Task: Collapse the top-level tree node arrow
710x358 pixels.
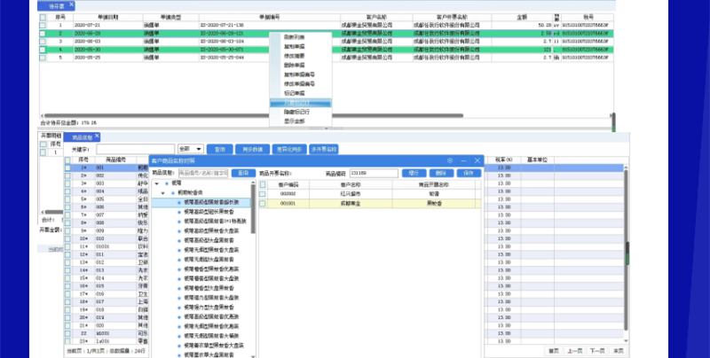Action: point(157,183)
